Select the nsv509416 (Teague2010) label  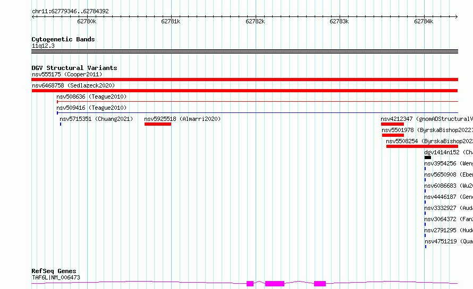(x=91, y=108)
